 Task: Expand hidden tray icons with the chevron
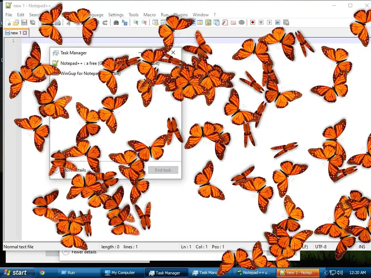[x=325, y=273]
